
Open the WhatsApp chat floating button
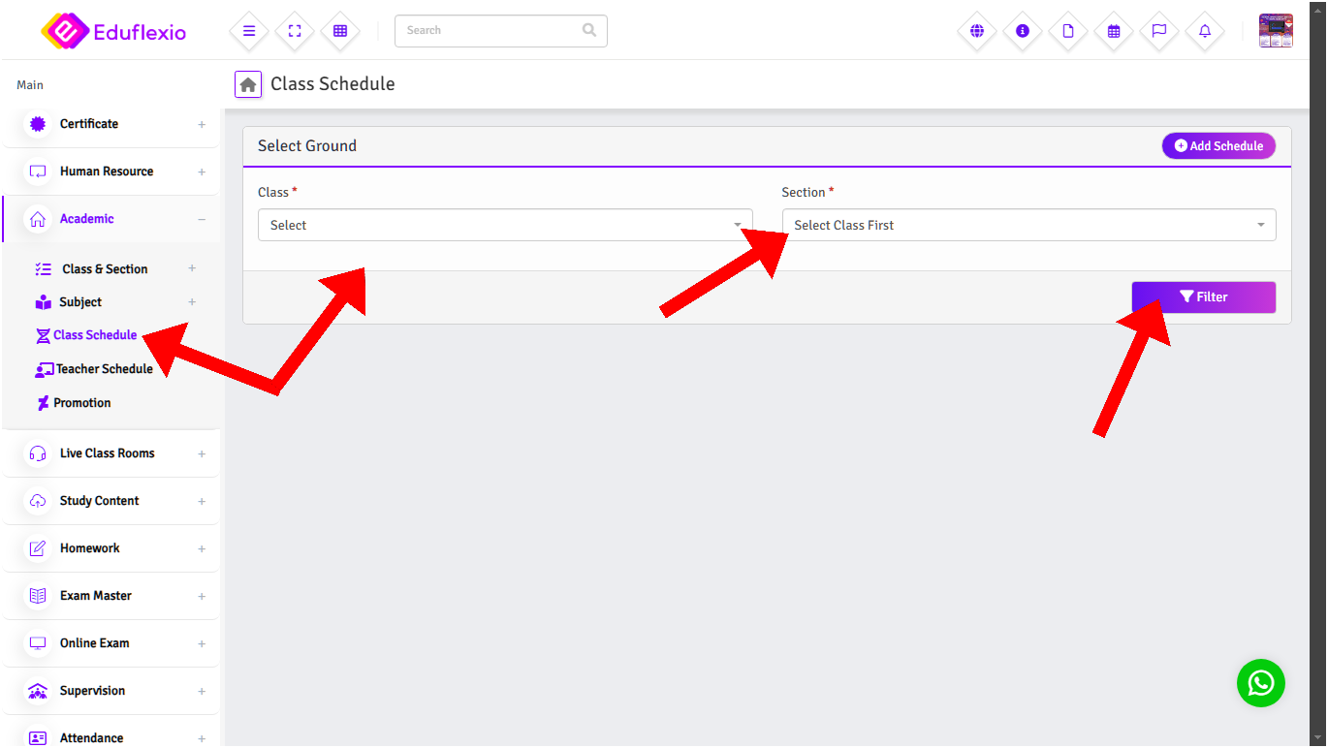point(1260,683)
